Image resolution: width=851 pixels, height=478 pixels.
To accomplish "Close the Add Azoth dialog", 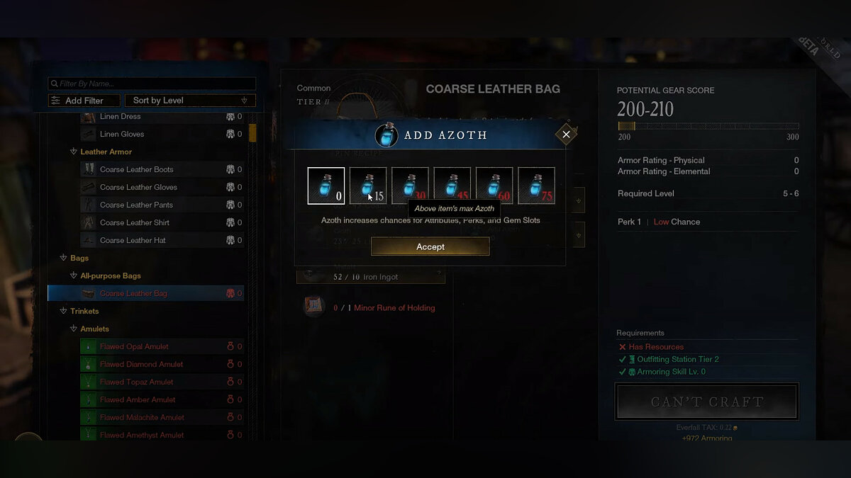I will (x=566, y=134).
